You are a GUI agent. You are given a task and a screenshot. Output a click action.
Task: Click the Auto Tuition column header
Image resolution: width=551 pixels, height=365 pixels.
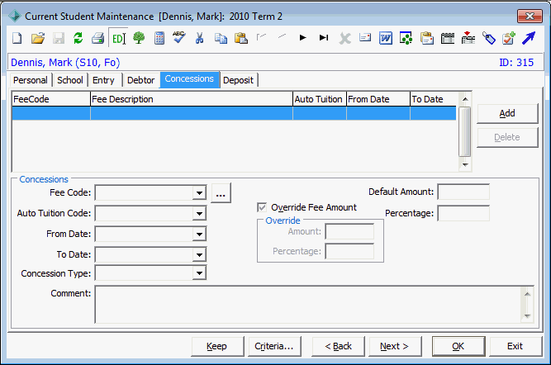click(x=320, y=99)
